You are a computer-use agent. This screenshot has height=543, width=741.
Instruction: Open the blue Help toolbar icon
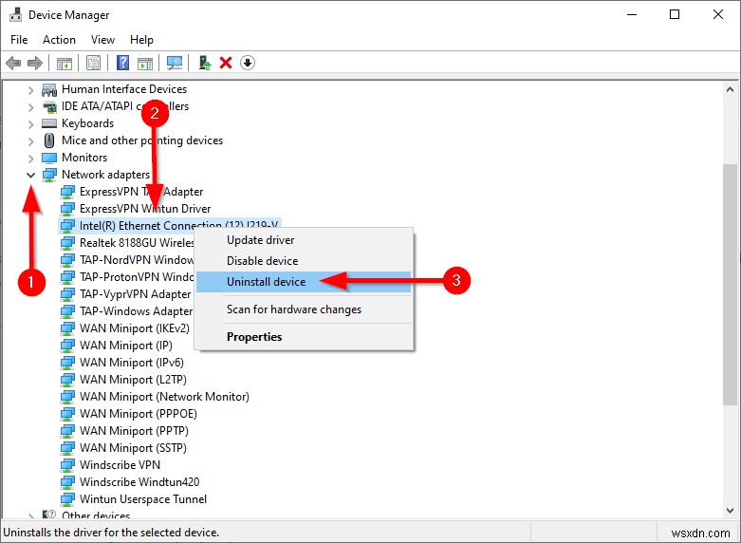point(123,63)
